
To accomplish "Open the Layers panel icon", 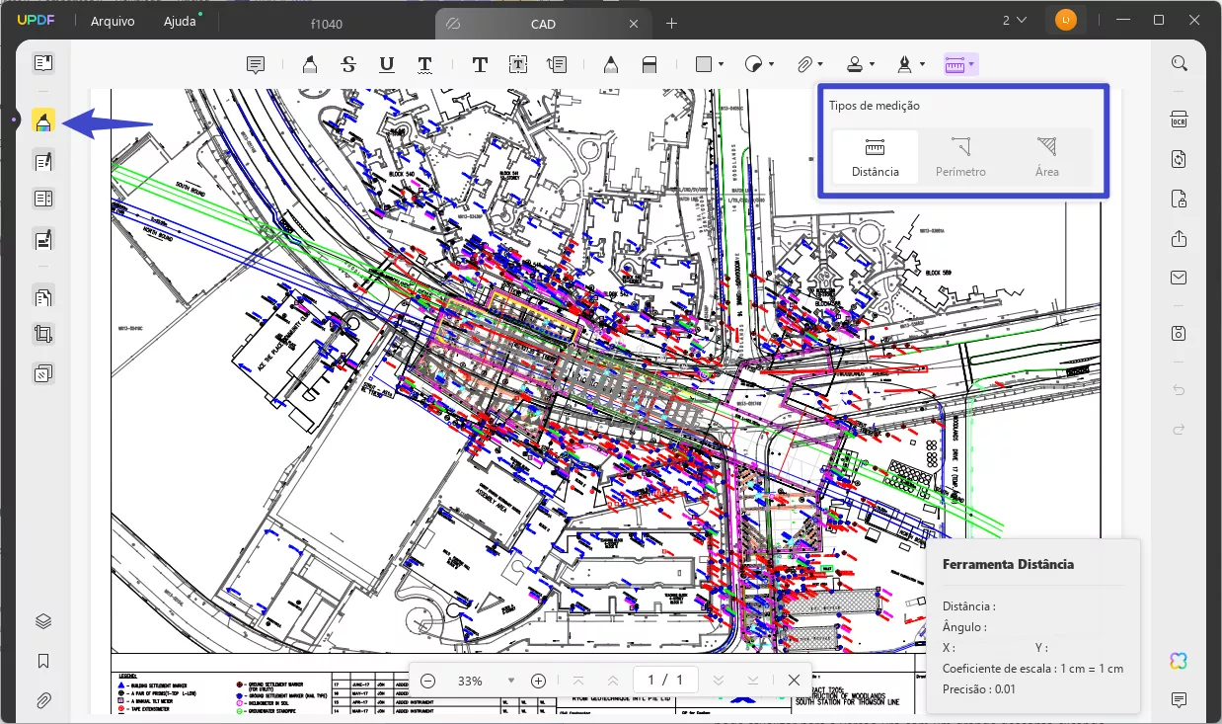I will point(43,621).
